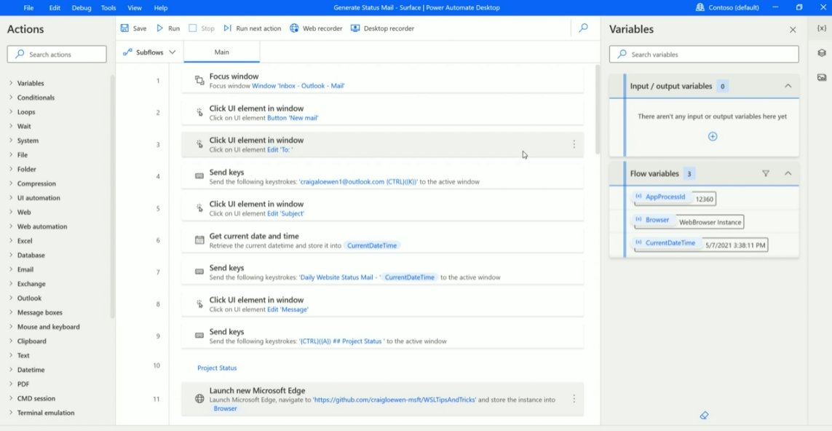
Task: Select CurrentDateTime in Flow variables list
Action: (x=670, y=242)
